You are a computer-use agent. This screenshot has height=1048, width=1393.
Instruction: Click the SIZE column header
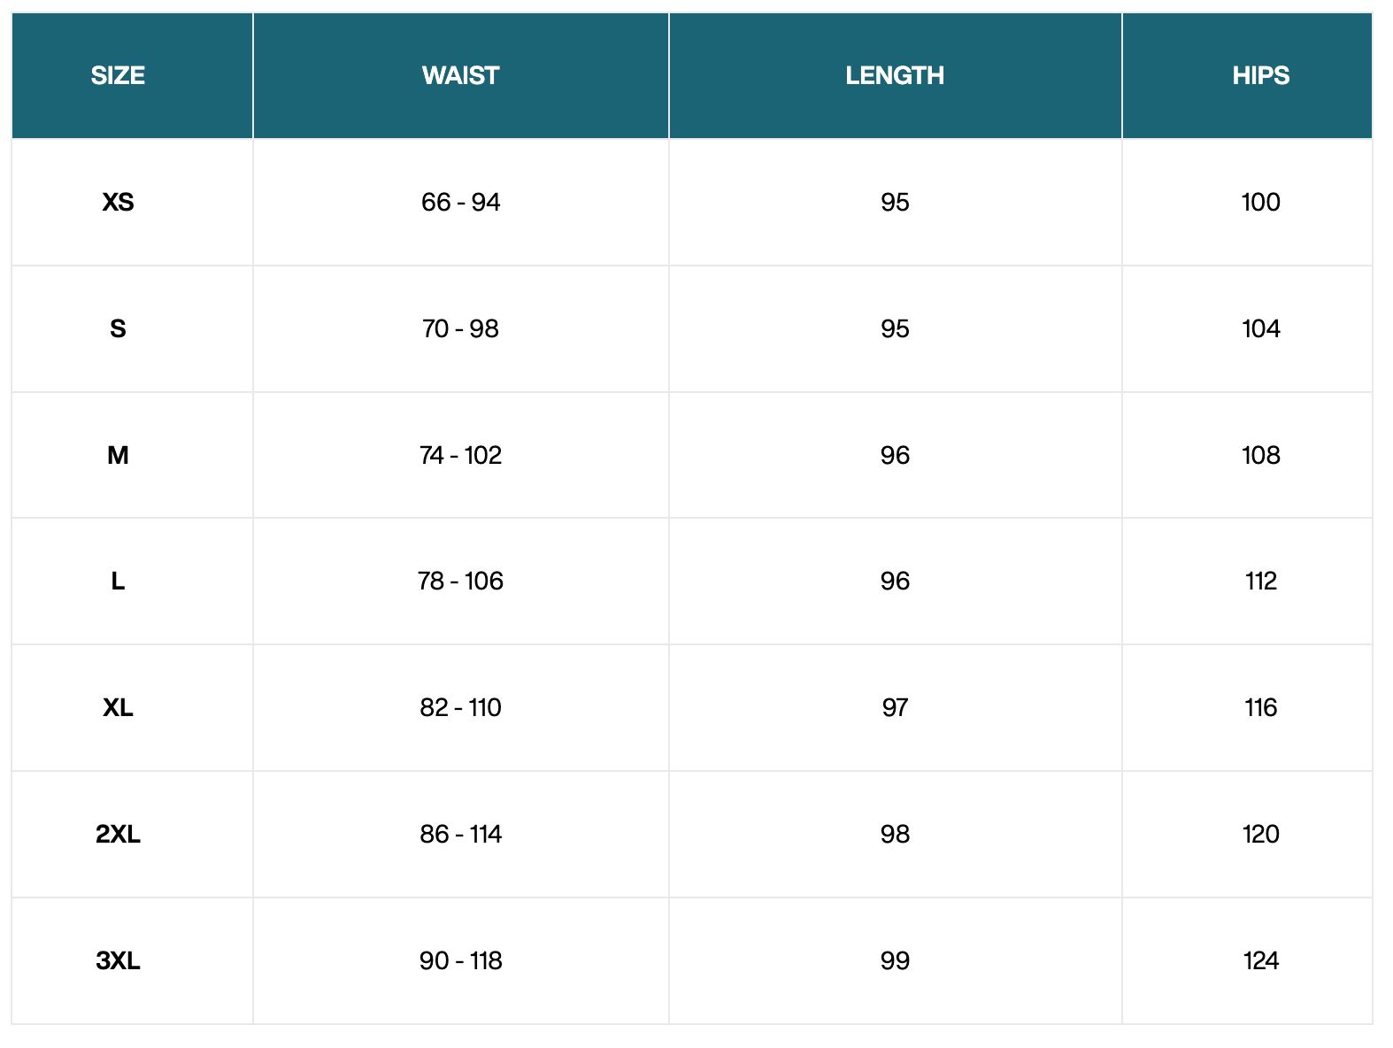click(118, 76)
